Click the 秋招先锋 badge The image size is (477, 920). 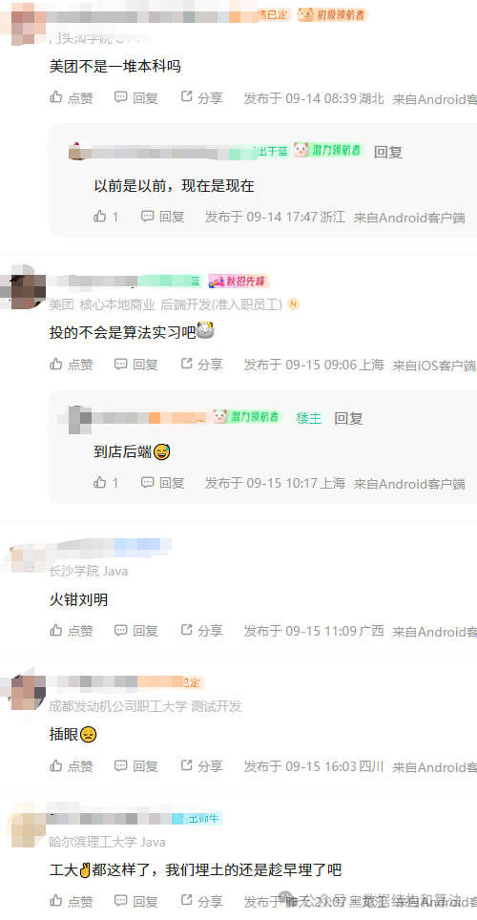[238, 281]
